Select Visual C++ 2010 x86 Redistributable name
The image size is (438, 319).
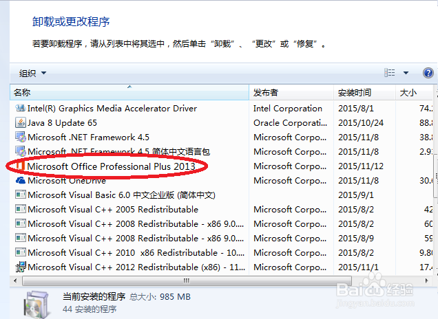coord(136,252)
